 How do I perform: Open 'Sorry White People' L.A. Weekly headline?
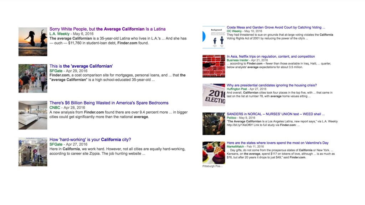107,29
